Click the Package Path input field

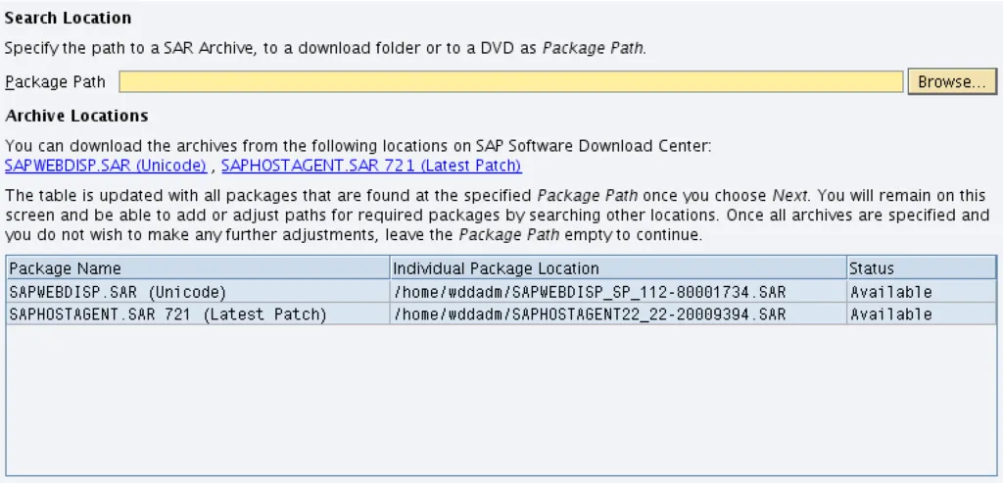pyautogui.click(x=510, y=82)
